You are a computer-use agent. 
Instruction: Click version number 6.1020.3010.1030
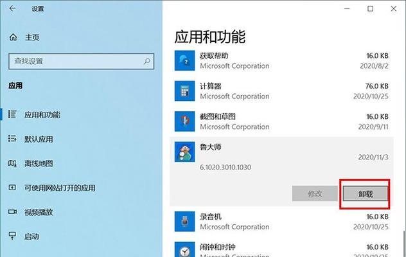225,167
